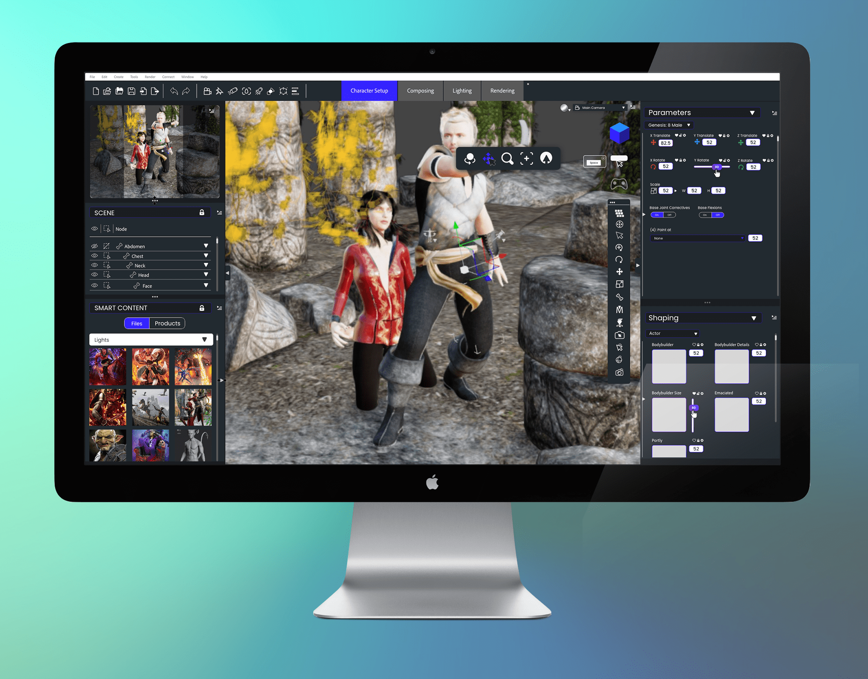
Task: Click the X Translate value field 82.5
Action: (x=666, y=143)
